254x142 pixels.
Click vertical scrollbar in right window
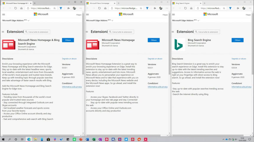(x=253, y=43)
